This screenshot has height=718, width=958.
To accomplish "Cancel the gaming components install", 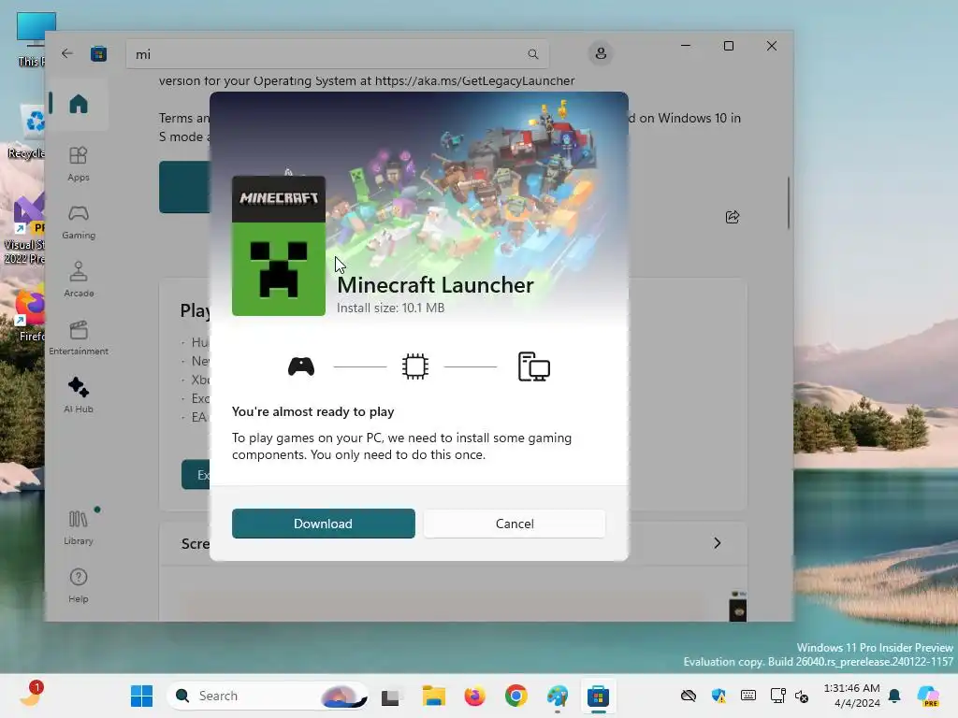I will click(515, 524).
